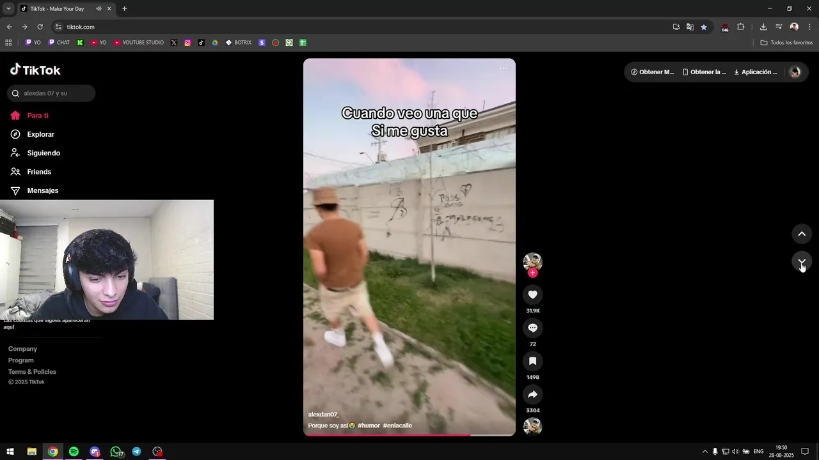
Task: Go to the next video with down chevron
Action: [x=802, y=261]
